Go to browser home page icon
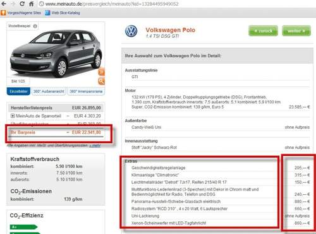The image size is (316, 234). [32, 4]
